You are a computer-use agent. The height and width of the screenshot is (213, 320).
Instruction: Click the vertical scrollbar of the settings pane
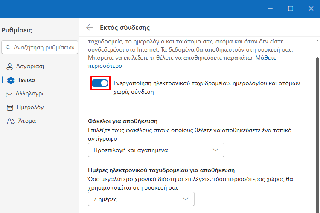pyautogui.click(x=317, y=135)
